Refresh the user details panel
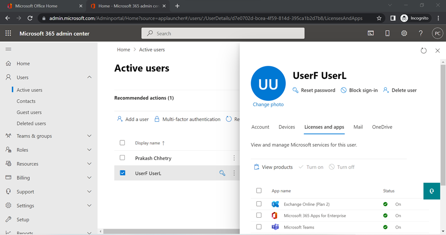The width and height of the screenshot is (446, 235). point(424,51)
